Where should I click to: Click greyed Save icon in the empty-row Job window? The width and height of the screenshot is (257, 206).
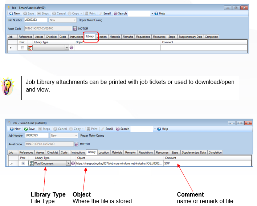click(25, 13)
